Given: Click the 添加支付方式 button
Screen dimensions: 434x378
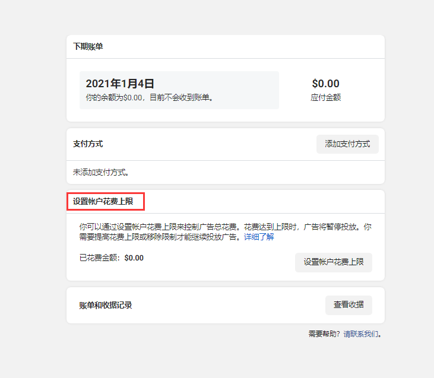Looking at the screenshot, I should click(x=347, y=144).
